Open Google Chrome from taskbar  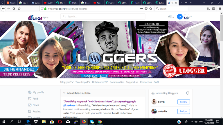[100, 122]
